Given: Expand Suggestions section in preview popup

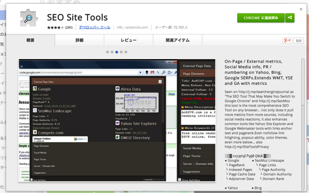Looking at the screenshot, I should point(97,173).
